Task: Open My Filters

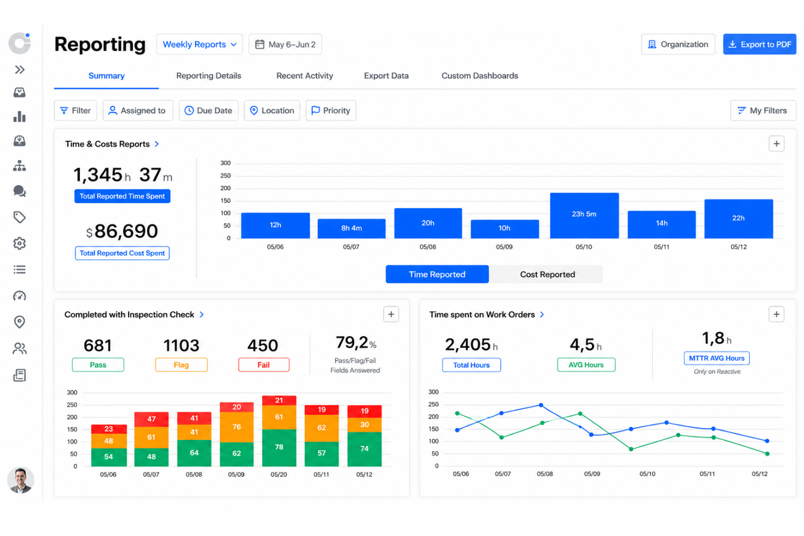Action: coord(763,110)
